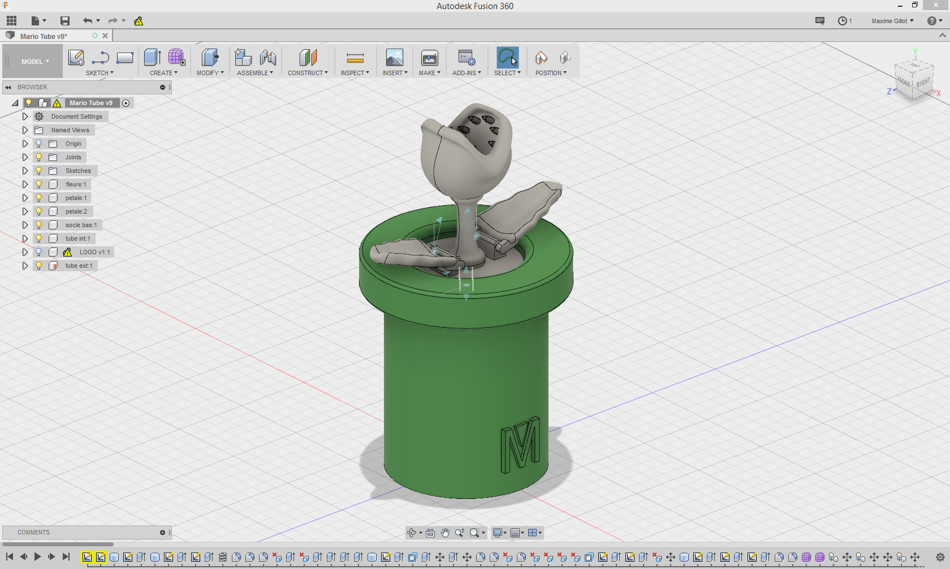Screen dimensions: 950x569
Task: Toggle visibility of petale:1 component
Action: pos(38,198)
